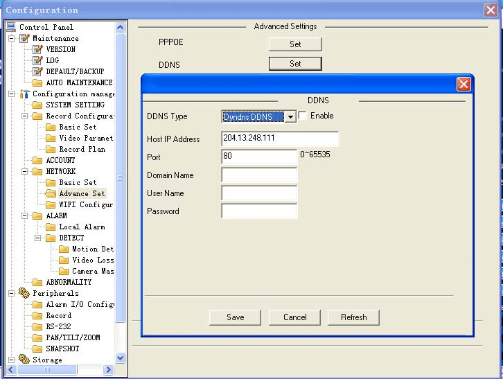Open the DDNS Type dropdown
Image resolution: width=503 pixels, height=379 pixels.
click(x=291, y=117)
